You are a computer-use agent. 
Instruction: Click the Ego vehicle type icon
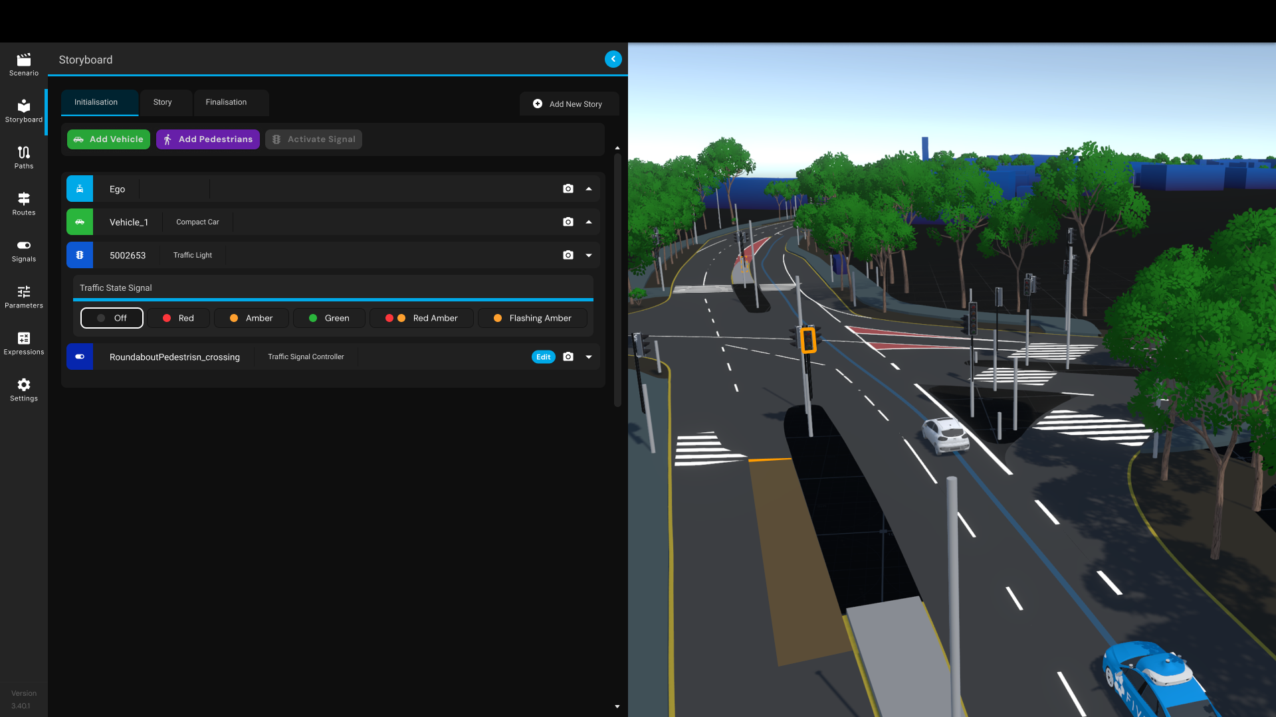click(80, 189)
